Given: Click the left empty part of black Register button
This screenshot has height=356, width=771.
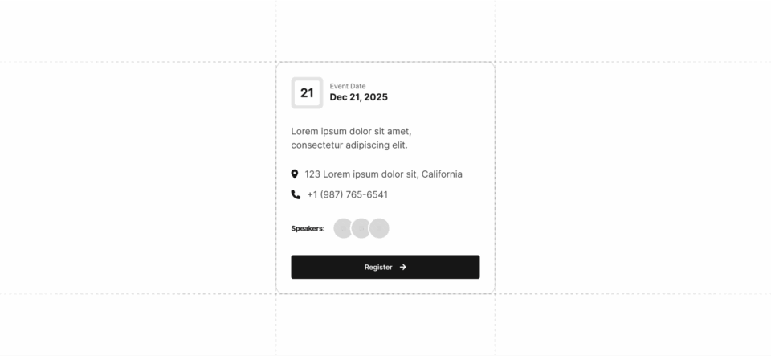Looking at the screenshot, I should tap(327, 267).
